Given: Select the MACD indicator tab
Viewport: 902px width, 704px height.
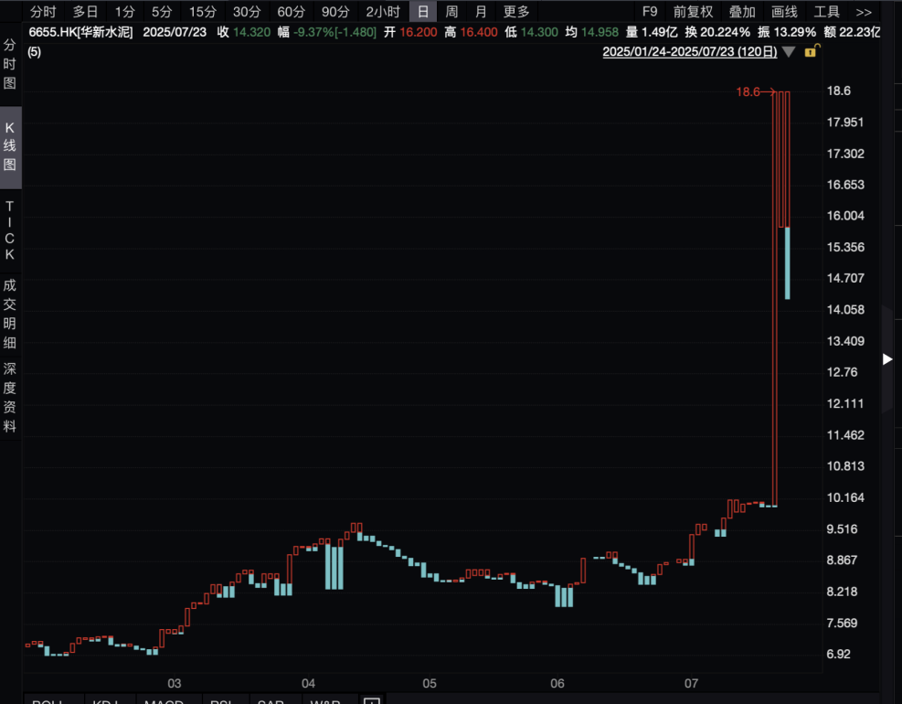Looking at the screenshot, I should 164,700.
